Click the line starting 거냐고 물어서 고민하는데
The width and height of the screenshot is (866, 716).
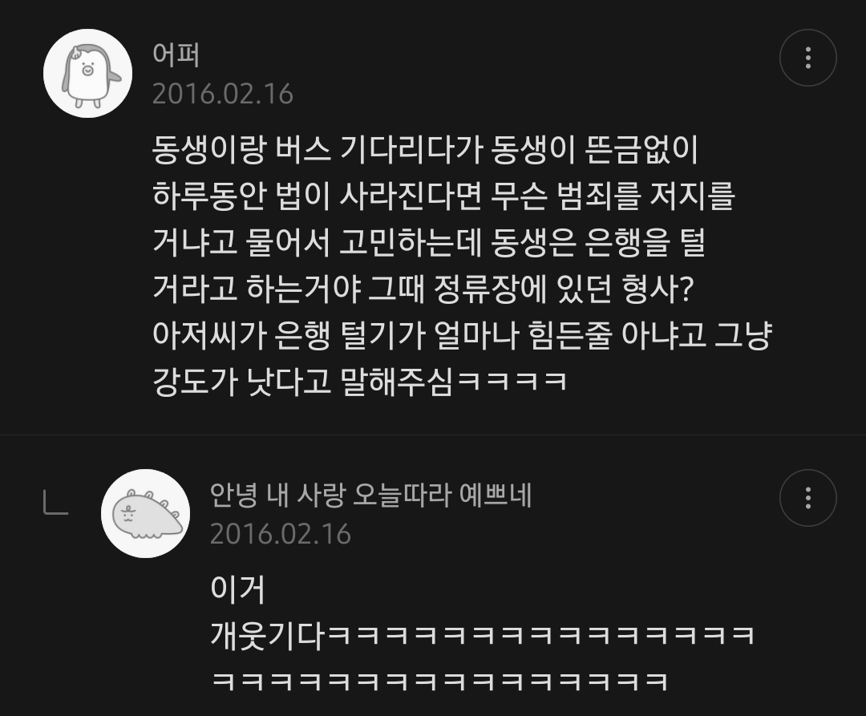click(429, 242)
